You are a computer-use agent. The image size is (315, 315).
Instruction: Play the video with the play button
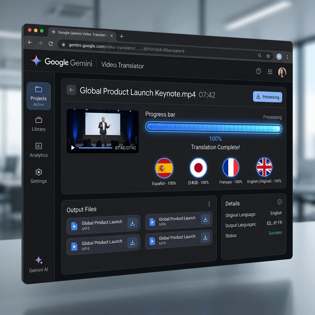click(x=73, y=148)
